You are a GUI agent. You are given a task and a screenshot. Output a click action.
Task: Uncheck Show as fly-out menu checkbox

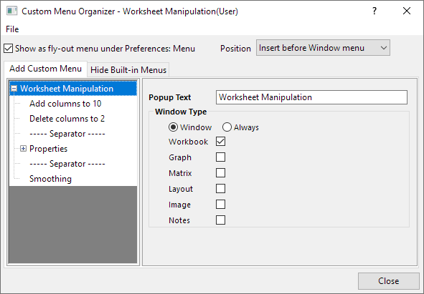coord(8,49)
